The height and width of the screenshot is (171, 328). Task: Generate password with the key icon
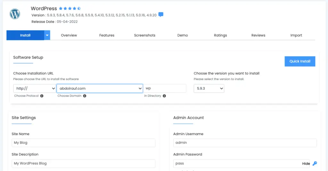(x=315, y=163)
